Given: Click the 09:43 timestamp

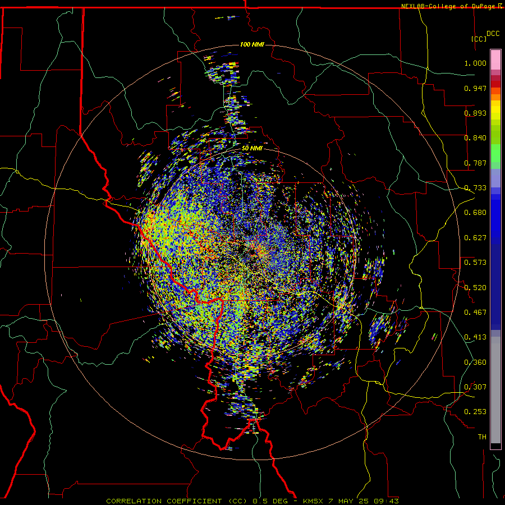Looking at the screenshot, I should [386, 501].
